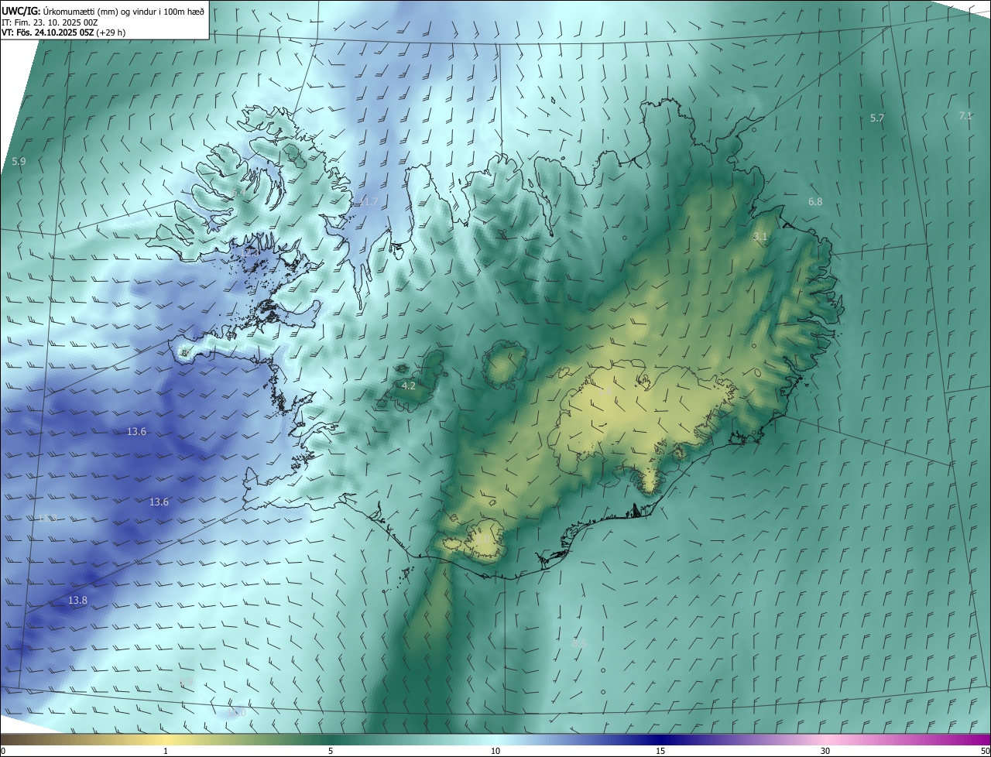The height and width of the screenshot is (757, 991).
Task: Click the 7.1 value label
Action: (965, 116)
